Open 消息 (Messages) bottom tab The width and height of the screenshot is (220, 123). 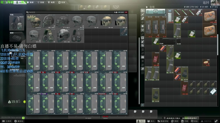coord(194,121)
